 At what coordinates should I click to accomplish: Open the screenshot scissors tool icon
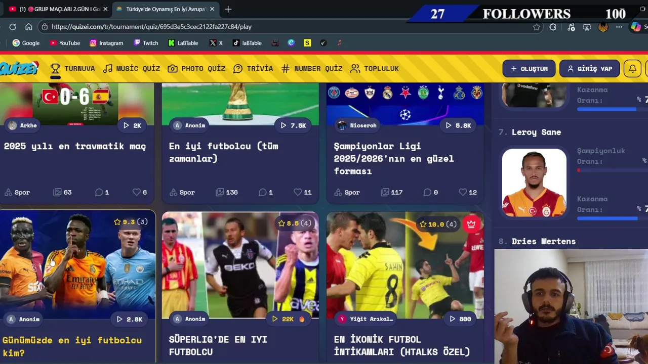pyautogui.click(x=587, y=27)
